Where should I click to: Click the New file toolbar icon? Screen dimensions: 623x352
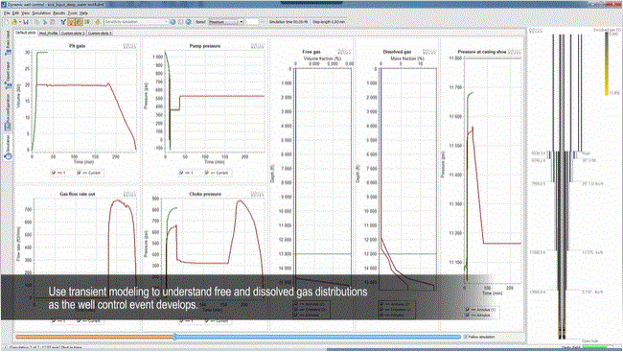(7, 22)
